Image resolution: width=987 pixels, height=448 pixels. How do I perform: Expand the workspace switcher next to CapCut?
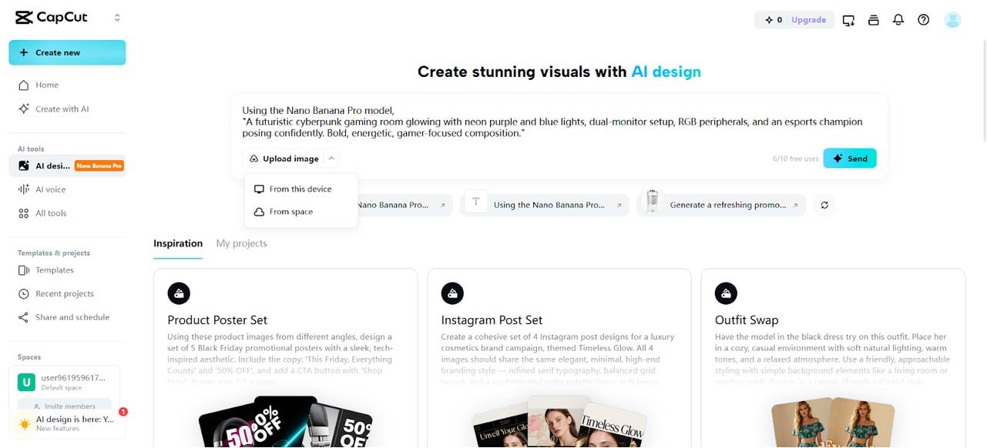coord(117,18)
